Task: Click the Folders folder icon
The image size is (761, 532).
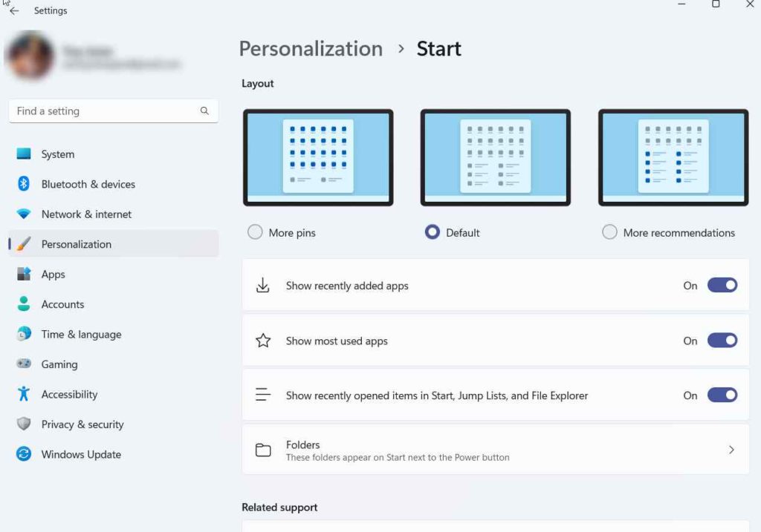Action: click(x=263, y=450)
